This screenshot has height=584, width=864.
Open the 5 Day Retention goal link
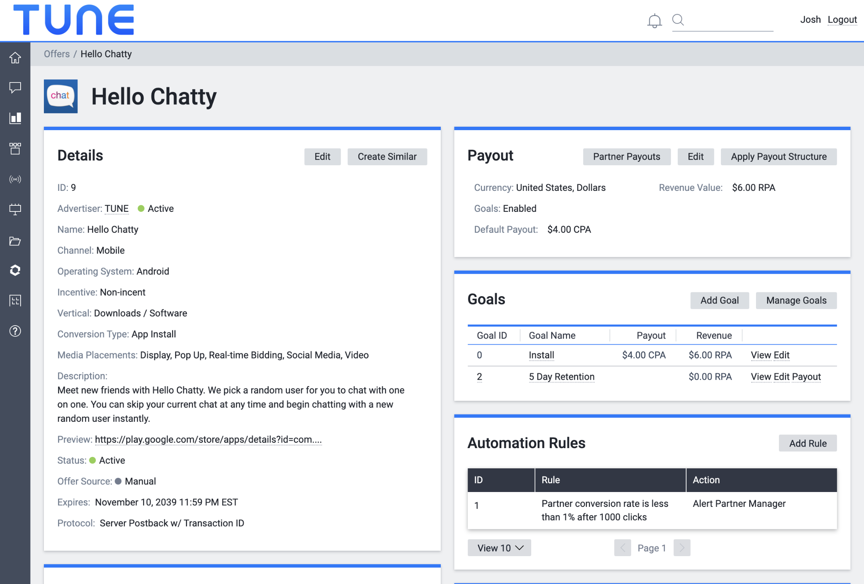[x=561, y=377]
